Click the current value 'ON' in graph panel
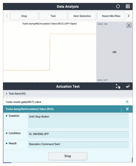The image size is (136, 166). pos(114,52)
